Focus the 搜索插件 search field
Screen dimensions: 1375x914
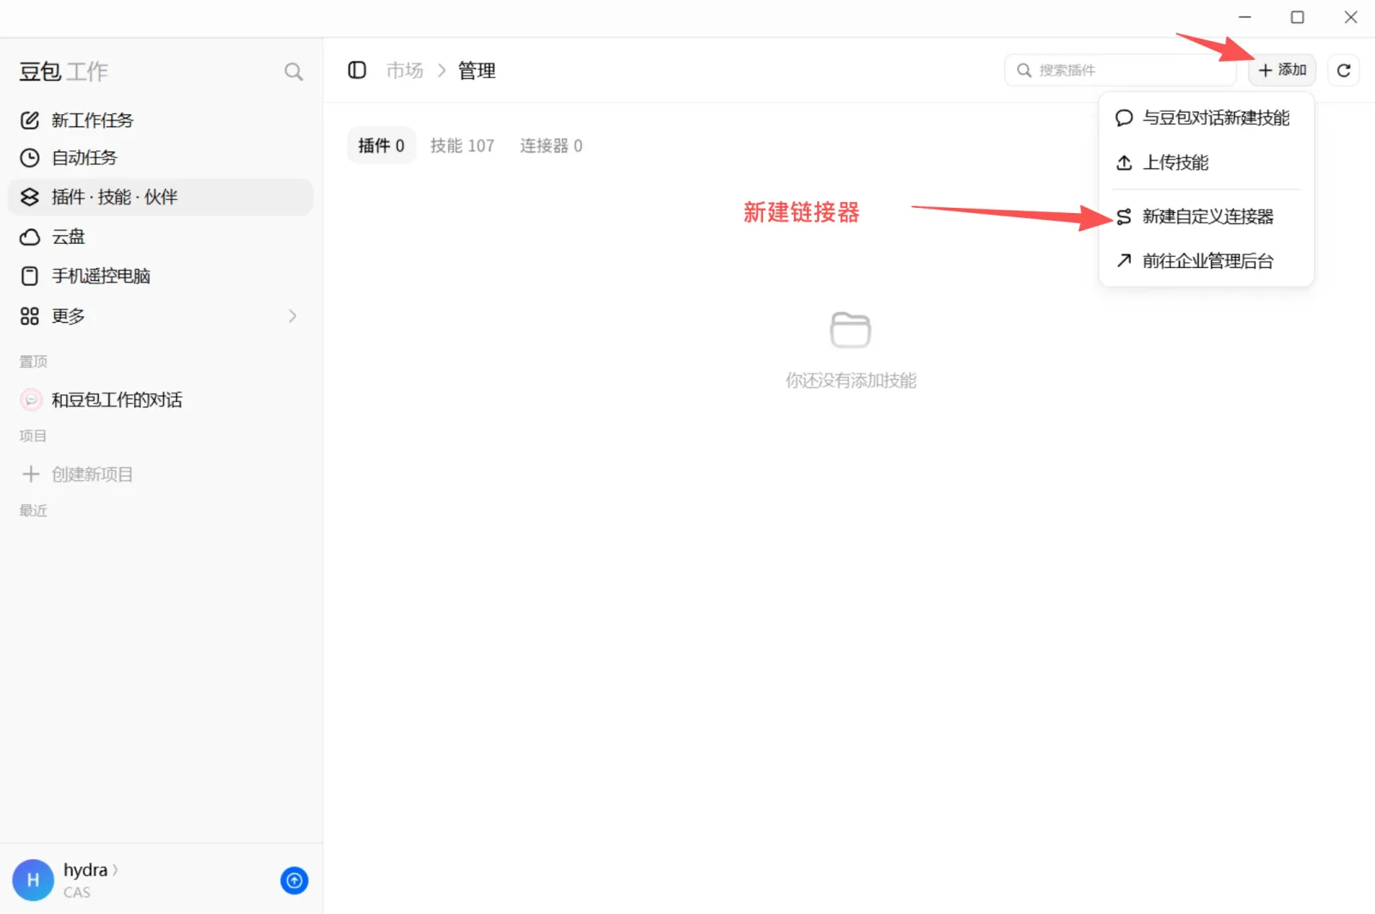click(1121, 70)
